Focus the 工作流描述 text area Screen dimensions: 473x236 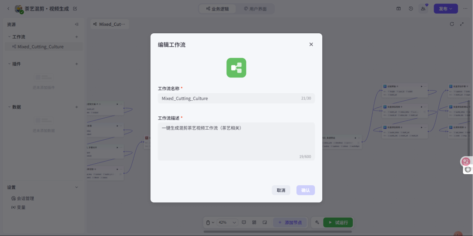(x=236, y=141)
